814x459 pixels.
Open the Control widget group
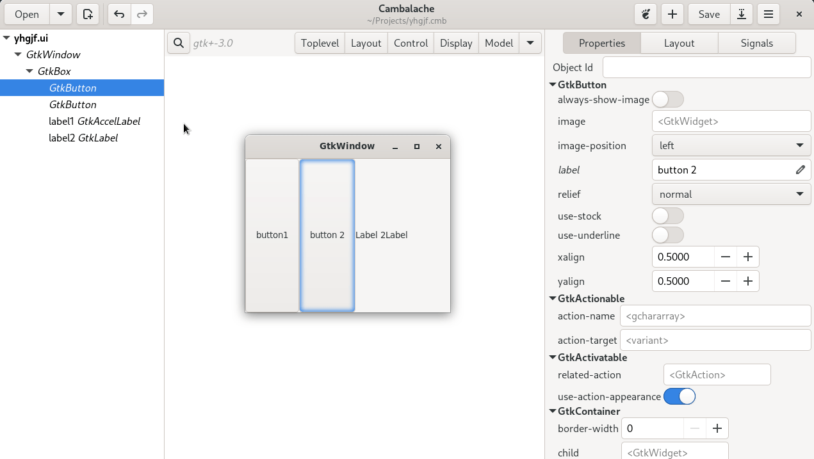point(411,43)
